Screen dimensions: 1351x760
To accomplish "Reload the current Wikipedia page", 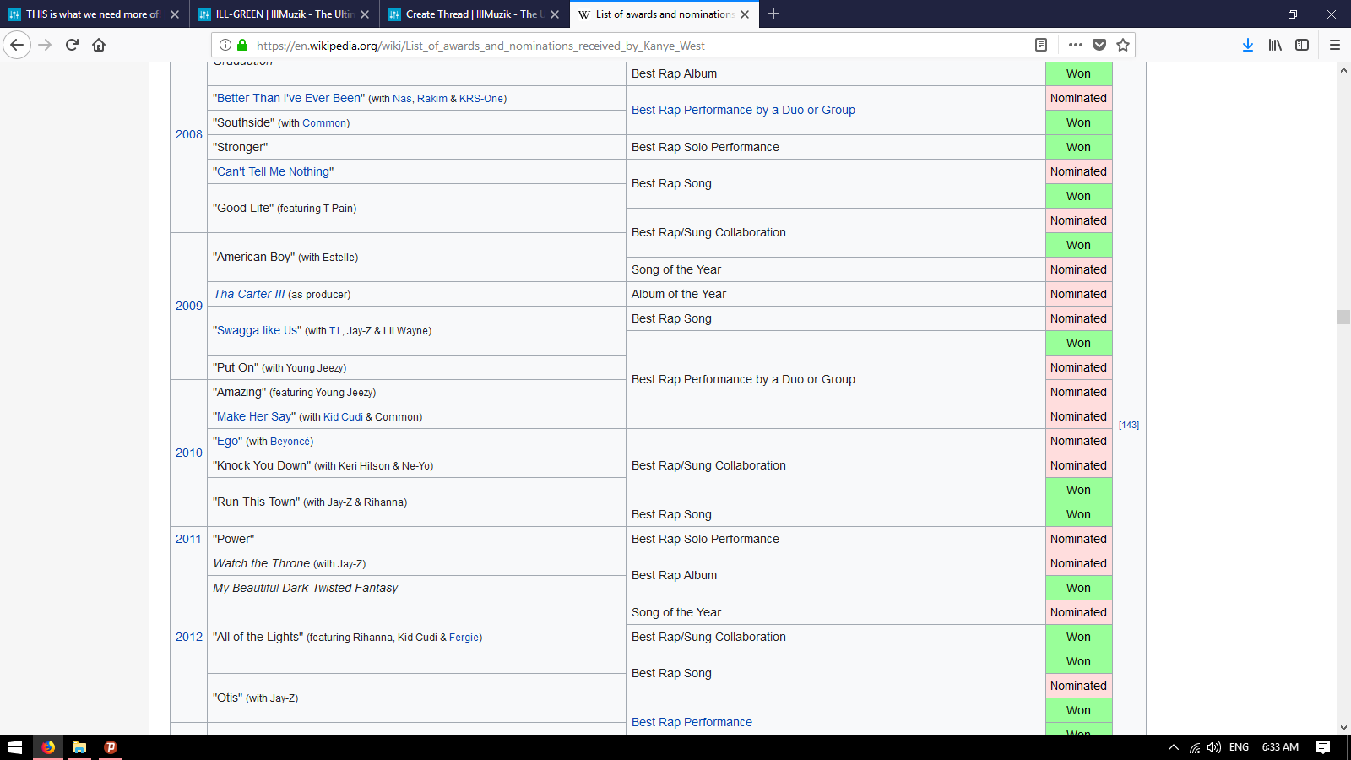I will pyautogui.click(x=72, y=45).
